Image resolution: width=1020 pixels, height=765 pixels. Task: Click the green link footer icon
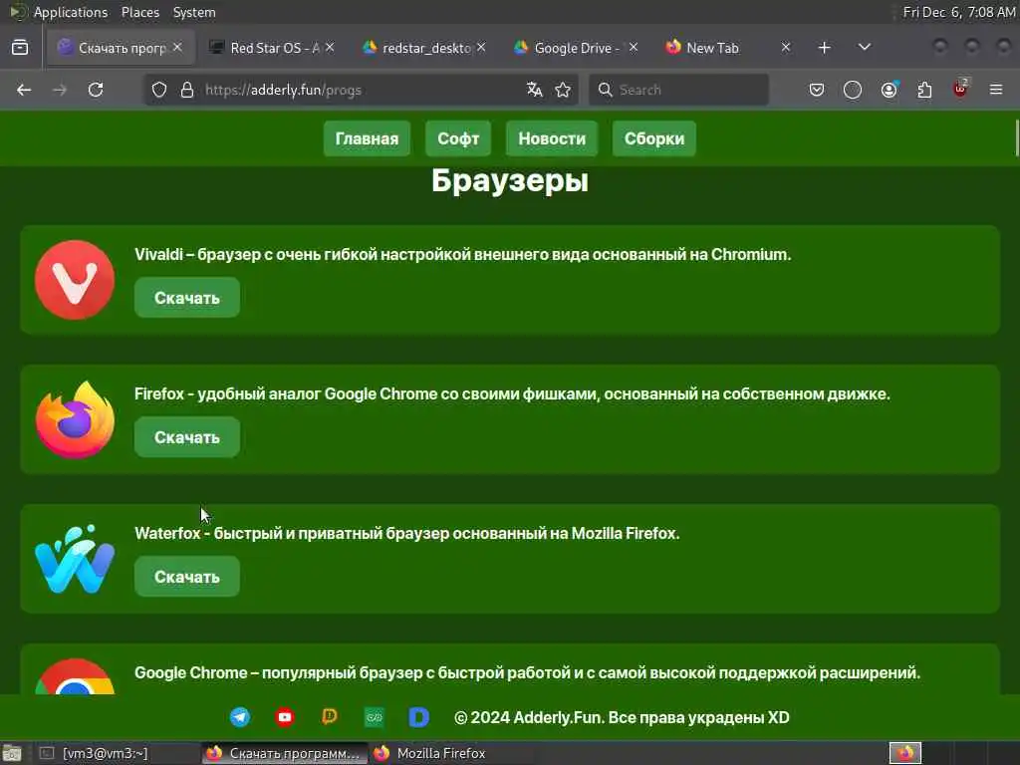[375, 717]
